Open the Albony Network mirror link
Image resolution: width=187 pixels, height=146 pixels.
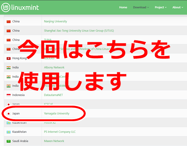click(x=54, y=68)
